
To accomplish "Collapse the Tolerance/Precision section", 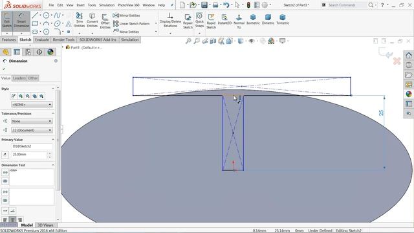I will point(53,113).
